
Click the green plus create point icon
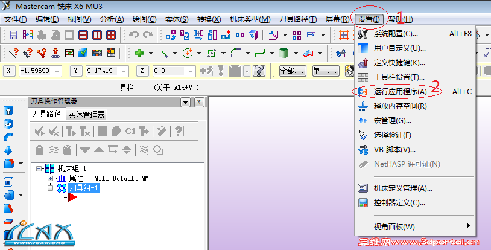139,53
